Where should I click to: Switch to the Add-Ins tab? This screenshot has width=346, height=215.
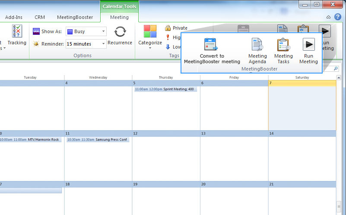14,17
